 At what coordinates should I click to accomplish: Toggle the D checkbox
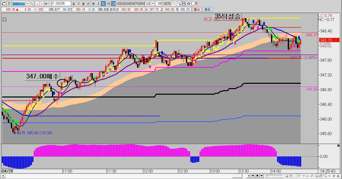[x=193, y=4]
